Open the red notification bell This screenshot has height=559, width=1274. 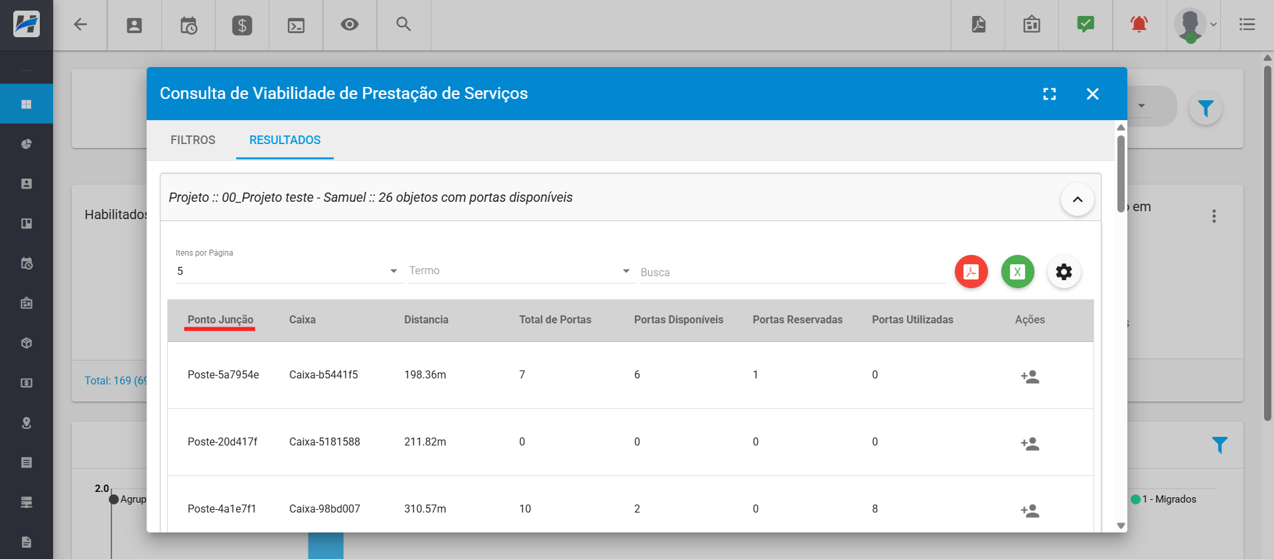1139,25
